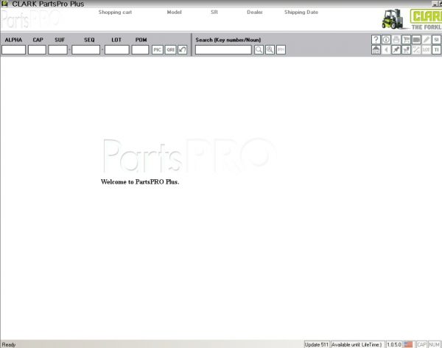This screenshot has height=348, width=442.
Task: Click the SI toolbar button
Action: point(437,40)
